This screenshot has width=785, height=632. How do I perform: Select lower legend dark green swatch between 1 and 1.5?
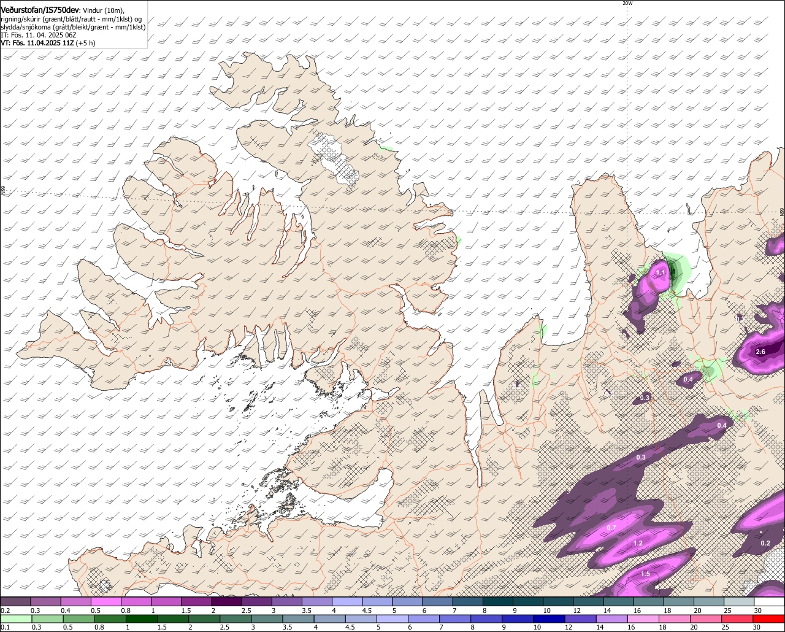click(x=142, y=619)
